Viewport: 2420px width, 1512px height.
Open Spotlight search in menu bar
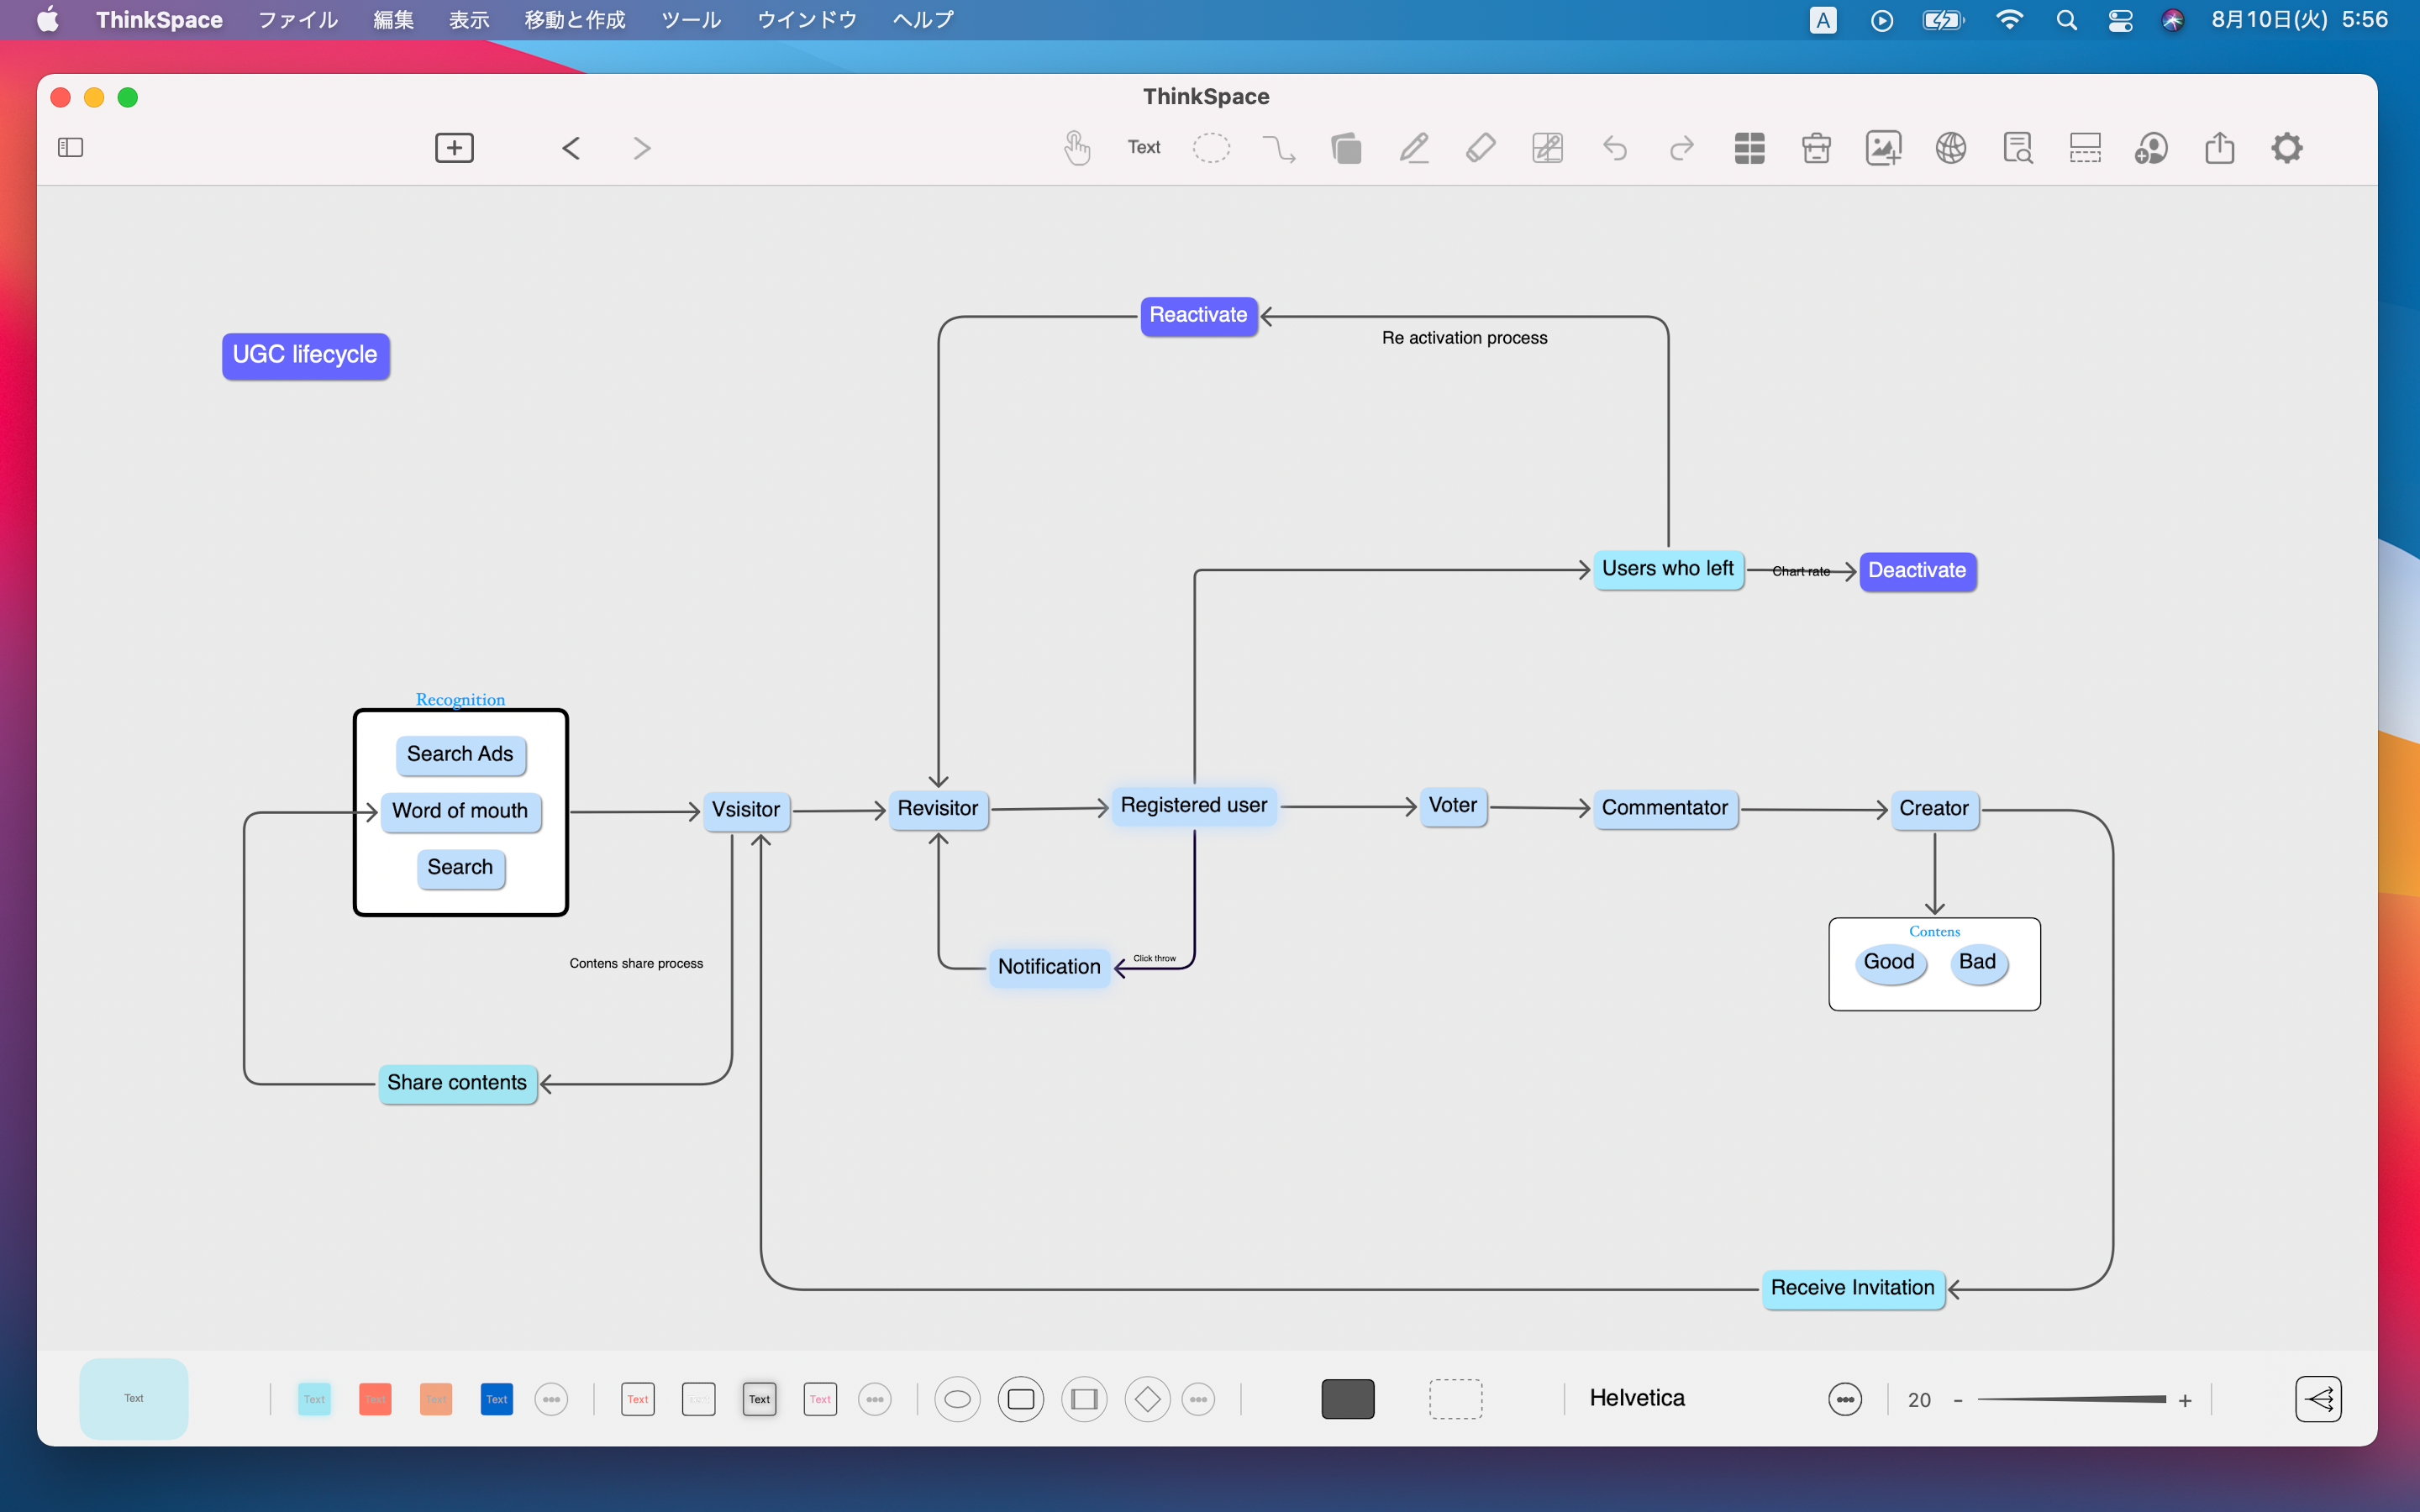click(2066, 20)
